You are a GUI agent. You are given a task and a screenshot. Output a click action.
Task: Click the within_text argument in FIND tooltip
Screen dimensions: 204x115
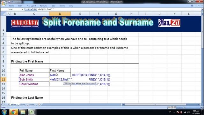[x=81, y=83]
